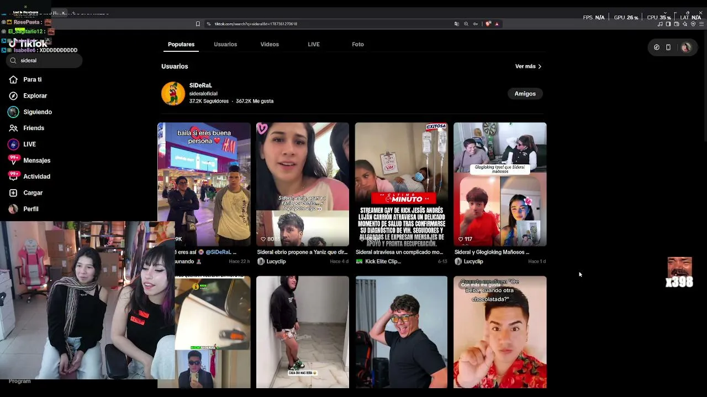Open the Kick Elite Clip author link
Image resolution: width=707 pixels, height=397 pixels.
(x=383, y=261)
